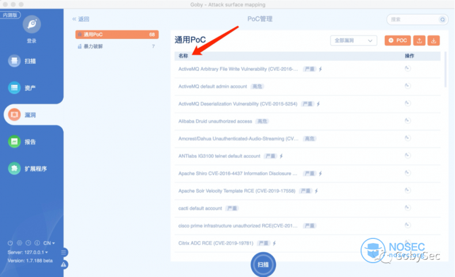Click action icon for Amcrest/Dahua row
This screenshot has height=277, width=455.
pyautogui.click(x=408, y=138)
